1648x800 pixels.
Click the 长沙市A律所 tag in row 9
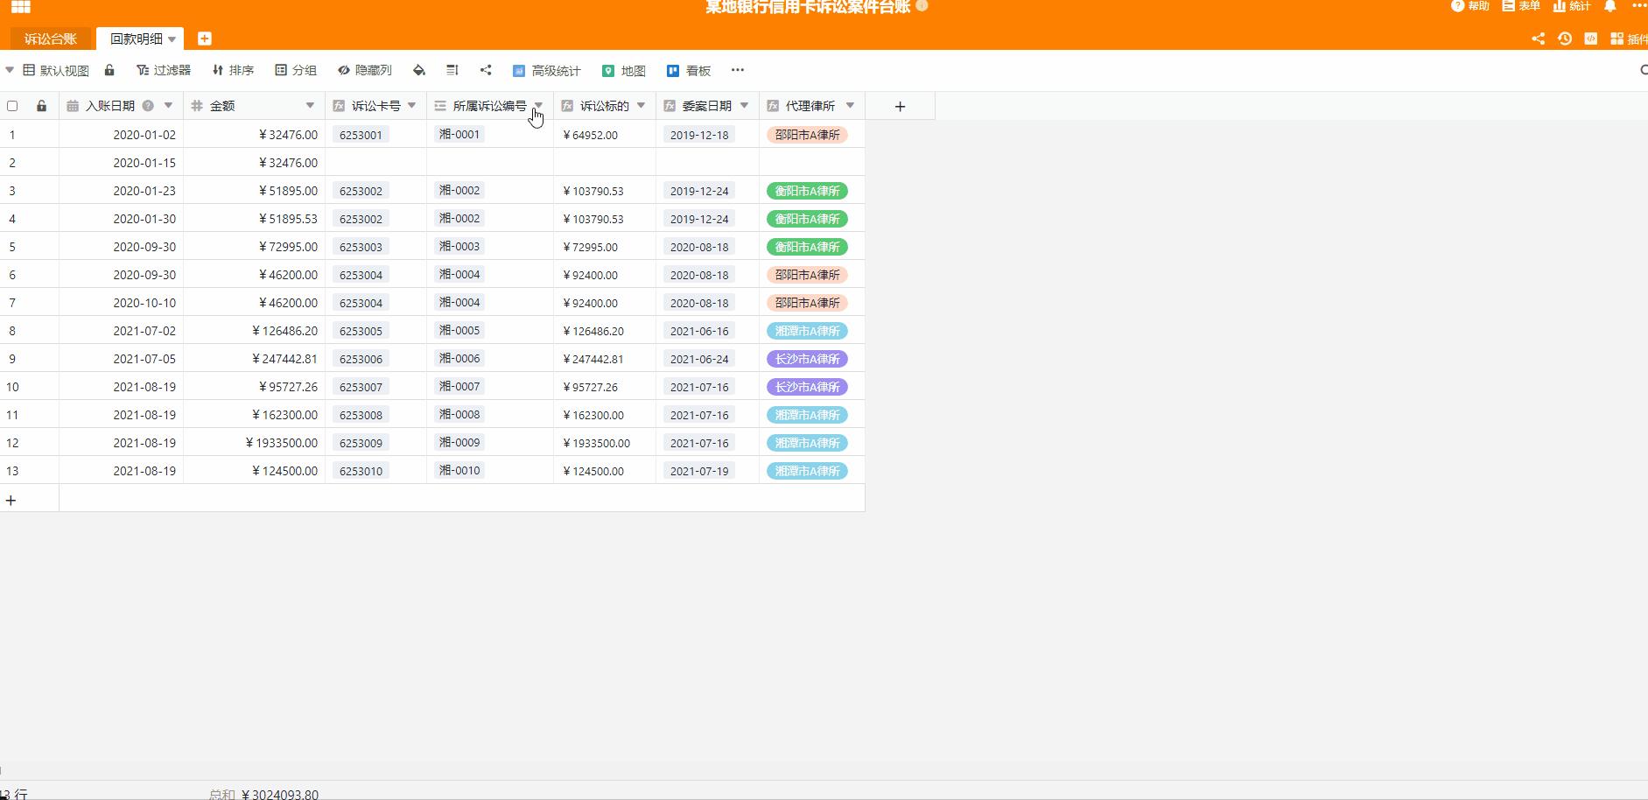[807, 359]
